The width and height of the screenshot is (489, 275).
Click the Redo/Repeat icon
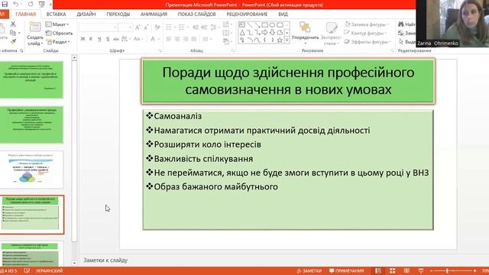[31, 5]
